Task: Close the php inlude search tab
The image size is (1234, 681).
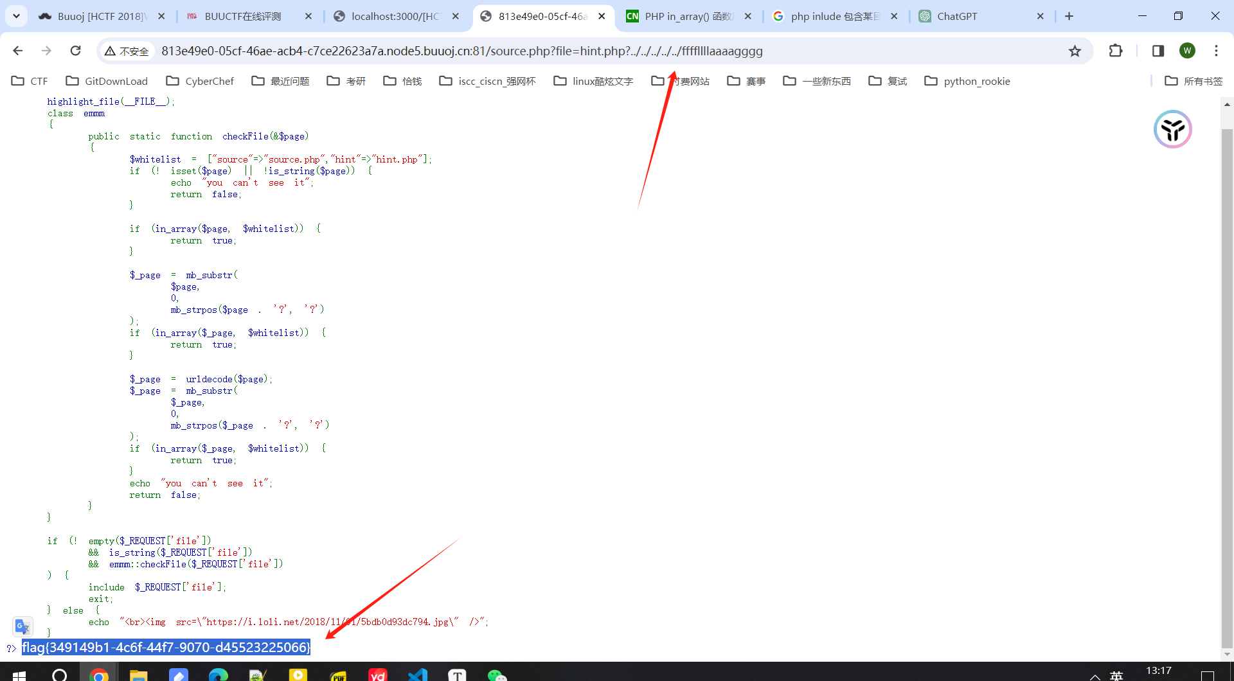Action: pyautogui.click(x=894, y=16)
